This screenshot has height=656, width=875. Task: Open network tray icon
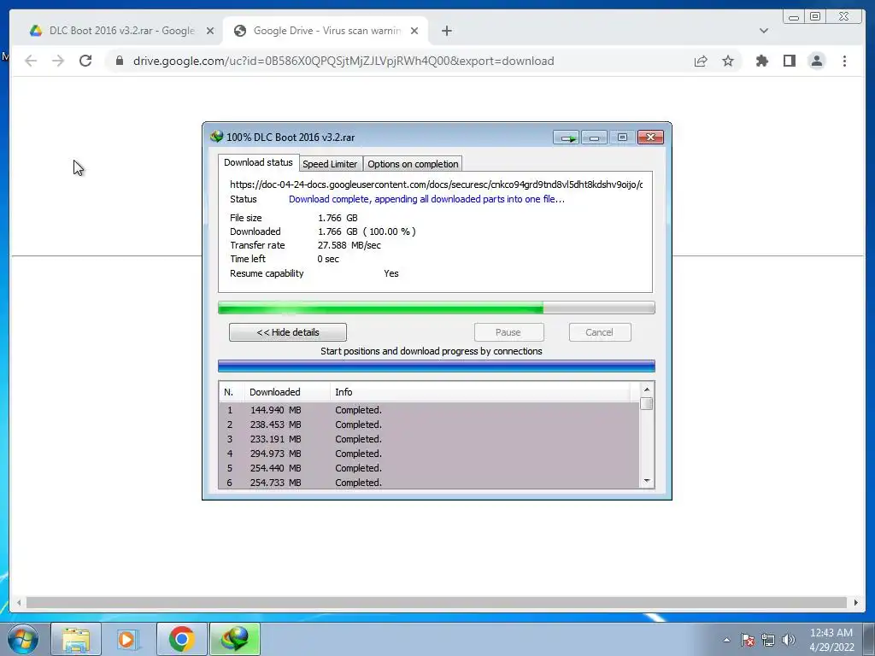(768, 640)
